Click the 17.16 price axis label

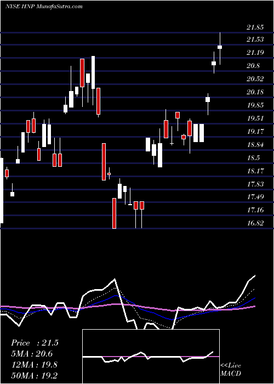point(255,210)
